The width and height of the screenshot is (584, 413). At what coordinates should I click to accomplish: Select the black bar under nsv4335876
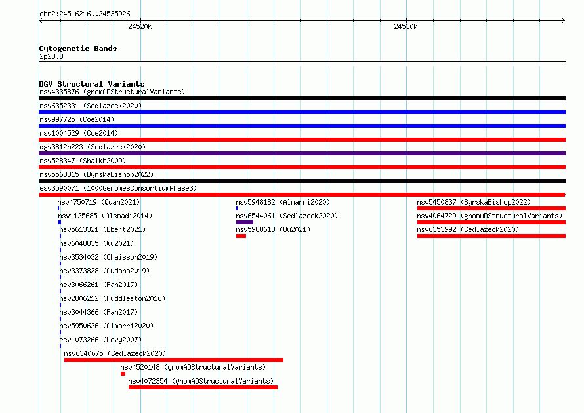point(302,98)
